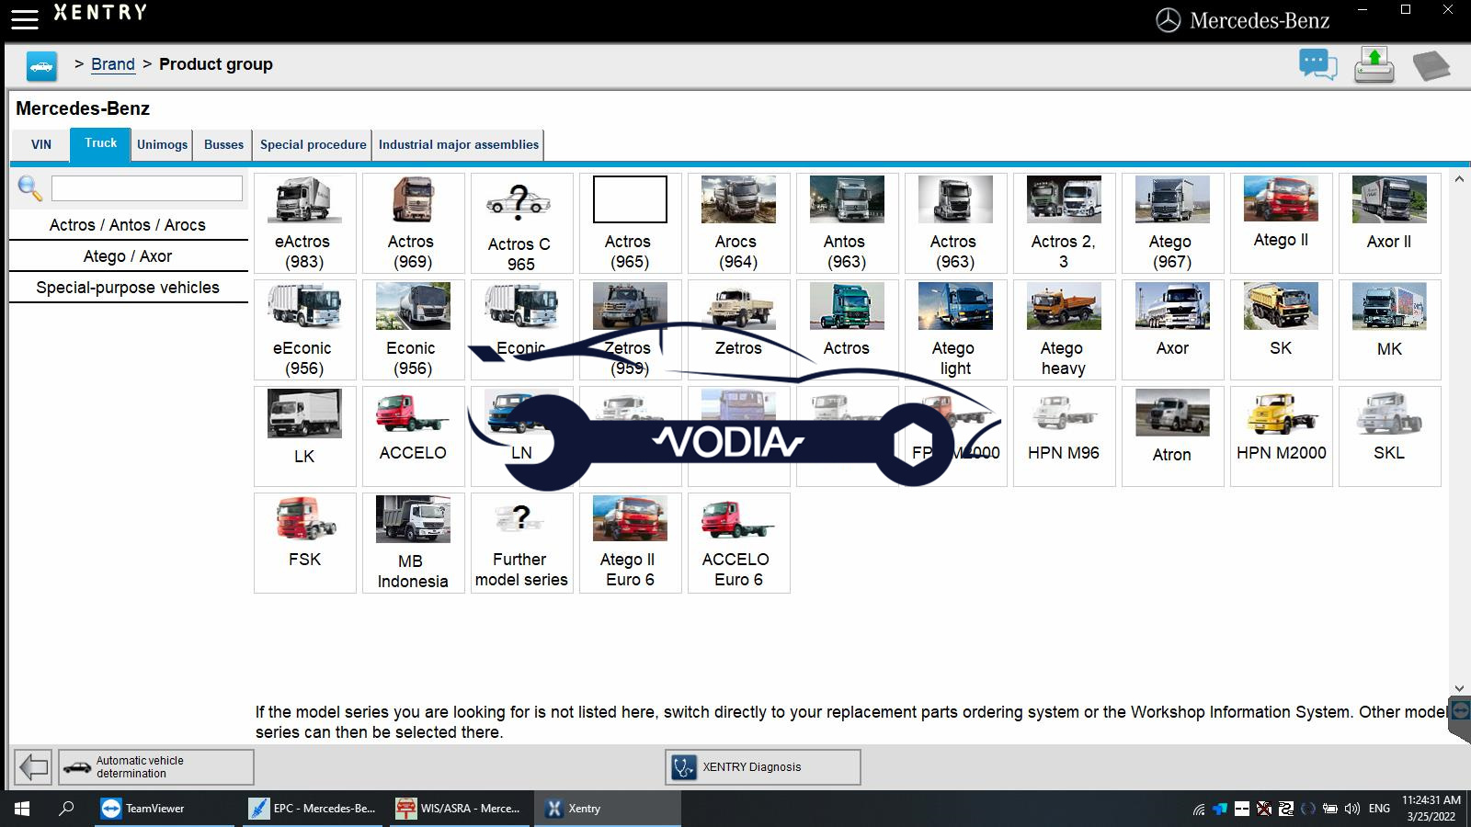Choose the Axor truck tile
This screenshot has height=827, width=1471.
(1173, 330)
